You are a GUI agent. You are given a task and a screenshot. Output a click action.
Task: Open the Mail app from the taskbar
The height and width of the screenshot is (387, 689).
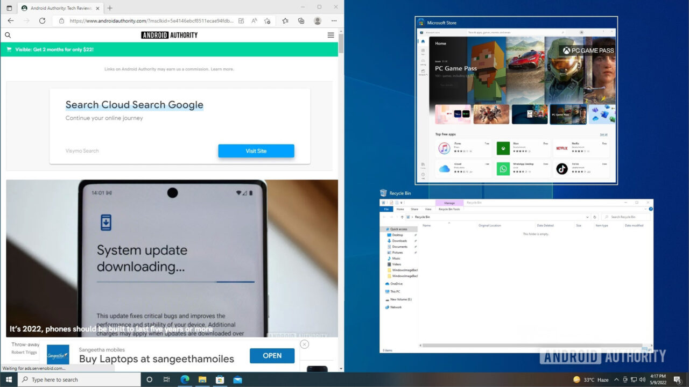237,379
